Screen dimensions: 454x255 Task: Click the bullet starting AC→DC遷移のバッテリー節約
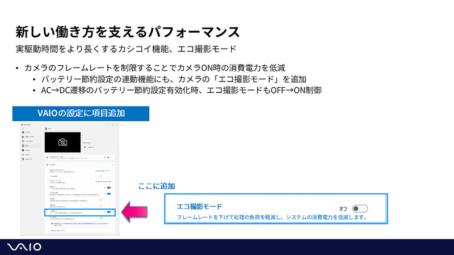(181, 91)
